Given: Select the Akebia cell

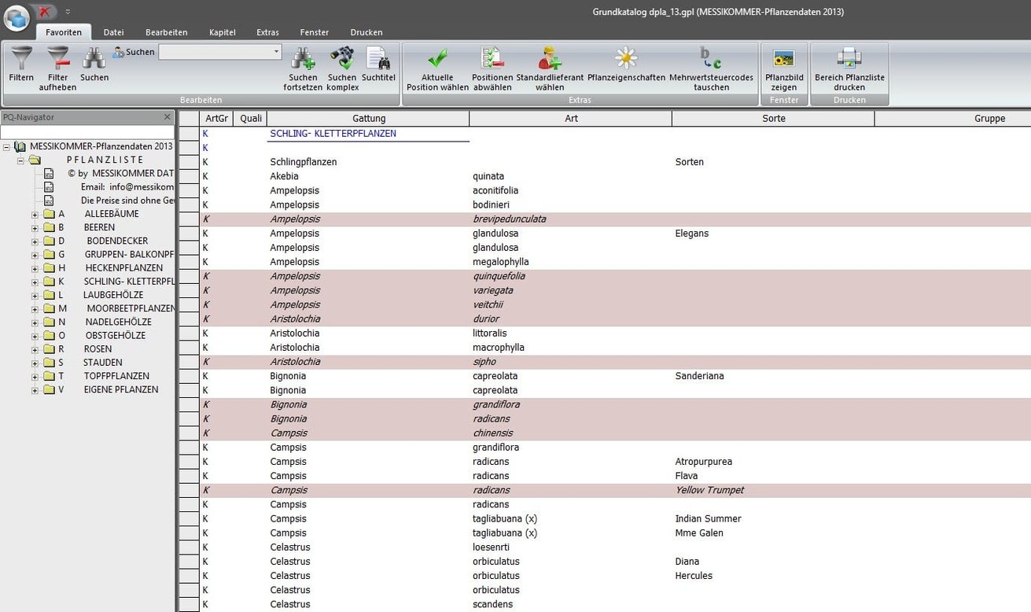Looking at the screenshot, I should pyautogui.click(x=369, y=176).
